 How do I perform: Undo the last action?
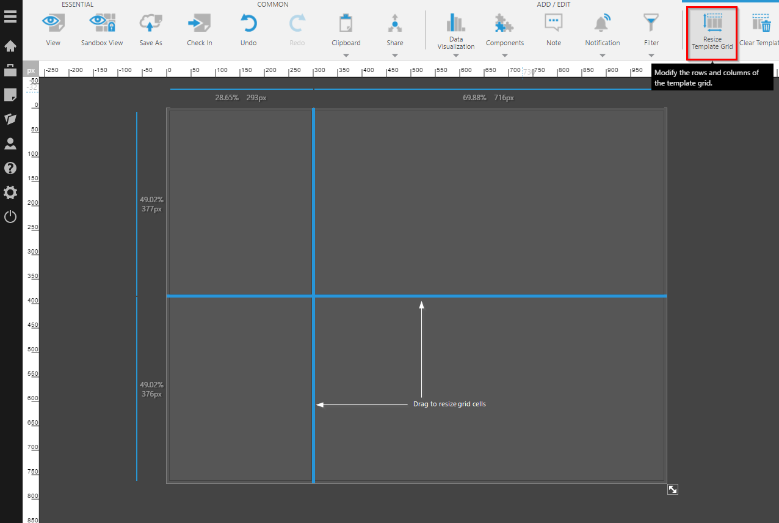pyautogui.click(x=248, y=30)
